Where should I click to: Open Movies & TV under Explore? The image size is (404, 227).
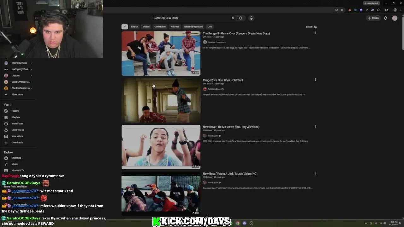pos(18,171)
